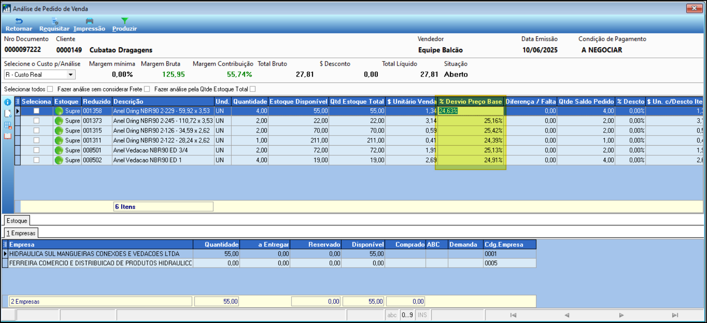Click the 25,42% deviation cell
Screen dimensions: 707x323
pos(471,130)
